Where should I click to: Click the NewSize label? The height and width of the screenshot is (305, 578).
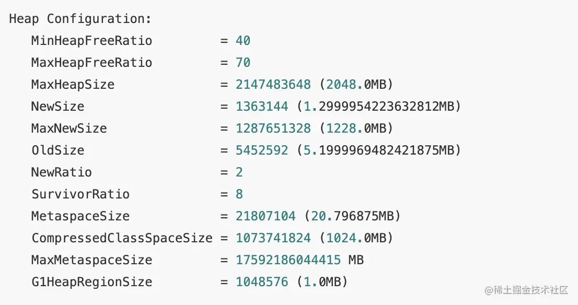(57, 107)
